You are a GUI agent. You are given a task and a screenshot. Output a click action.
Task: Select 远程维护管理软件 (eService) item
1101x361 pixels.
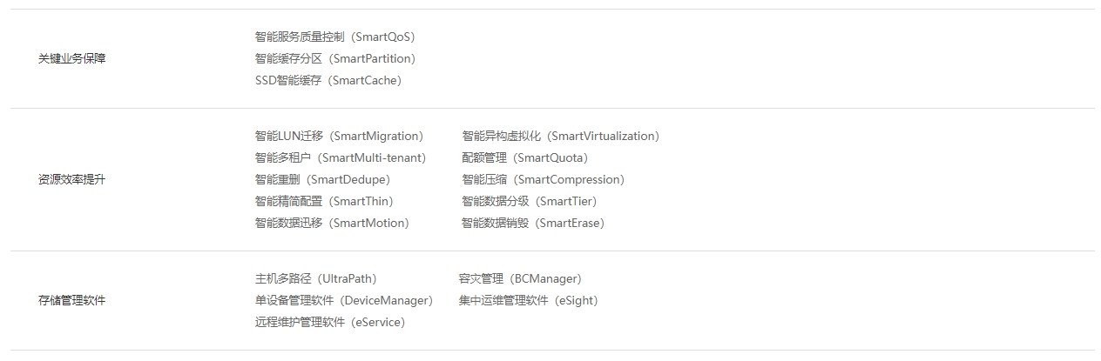(330, 323)
